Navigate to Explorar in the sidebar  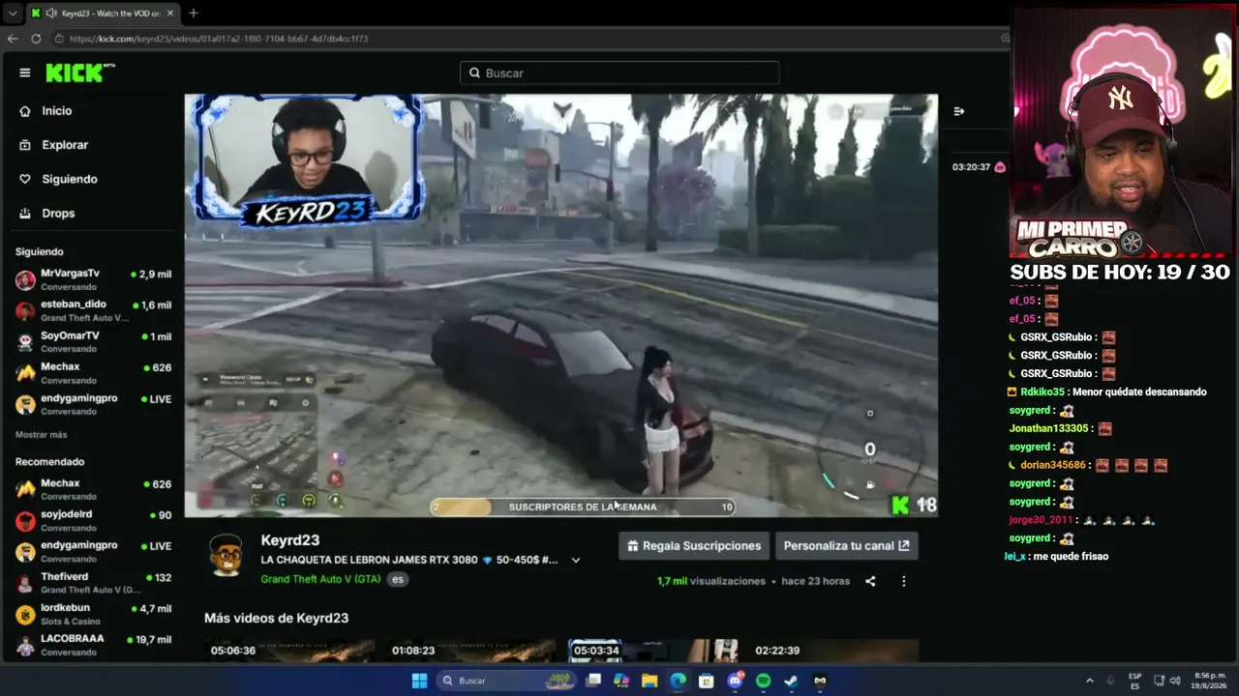coord(65,145)
